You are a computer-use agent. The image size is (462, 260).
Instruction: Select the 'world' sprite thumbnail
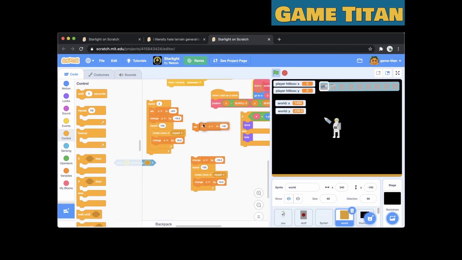[x=344, y=217]
